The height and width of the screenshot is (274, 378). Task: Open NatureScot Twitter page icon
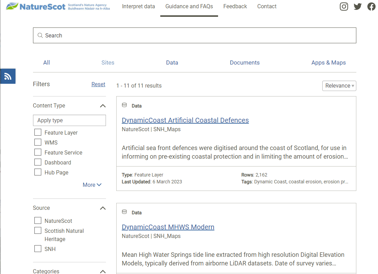point(358,7)
